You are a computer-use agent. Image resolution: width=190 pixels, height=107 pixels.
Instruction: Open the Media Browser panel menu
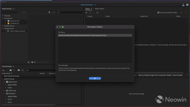(13, 9)
